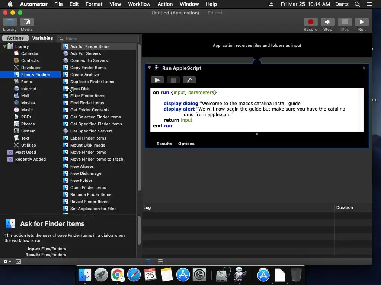Screen dimensions: 381x285
Task: Toggle the Library panel button in toolbar
Action: (10, 22)
